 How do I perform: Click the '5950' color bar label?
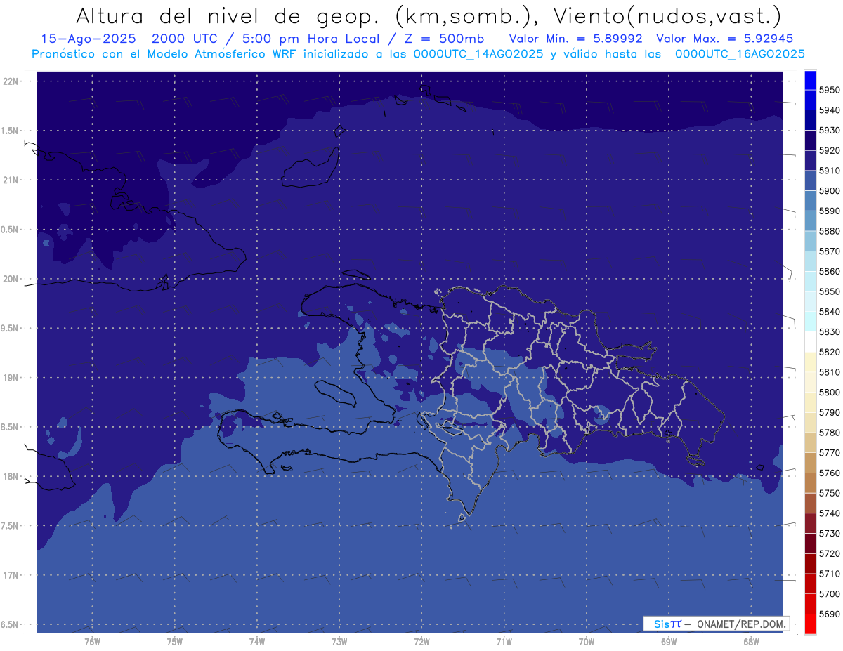tap(829, 90)
